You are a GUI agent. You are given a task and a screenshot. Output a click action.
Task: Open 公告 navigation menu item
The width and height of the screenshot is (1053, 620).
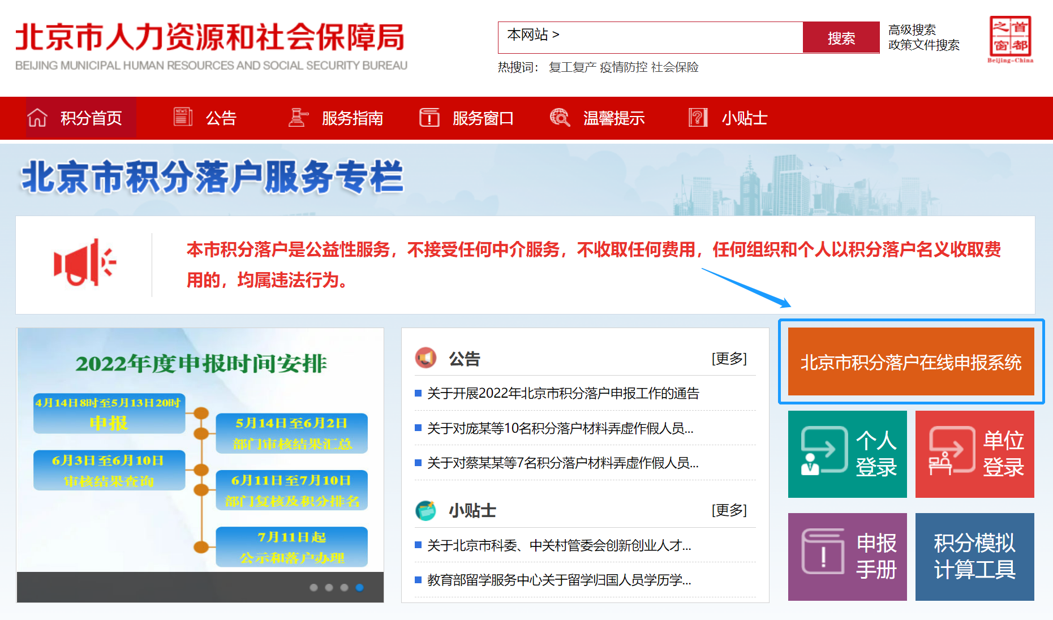pyautogui.click(x=221, y=118)
